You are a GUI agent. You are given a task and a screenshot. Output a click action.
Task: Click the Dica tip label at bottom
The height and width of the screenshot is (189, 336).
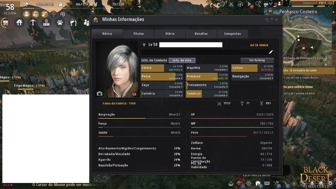8,185
